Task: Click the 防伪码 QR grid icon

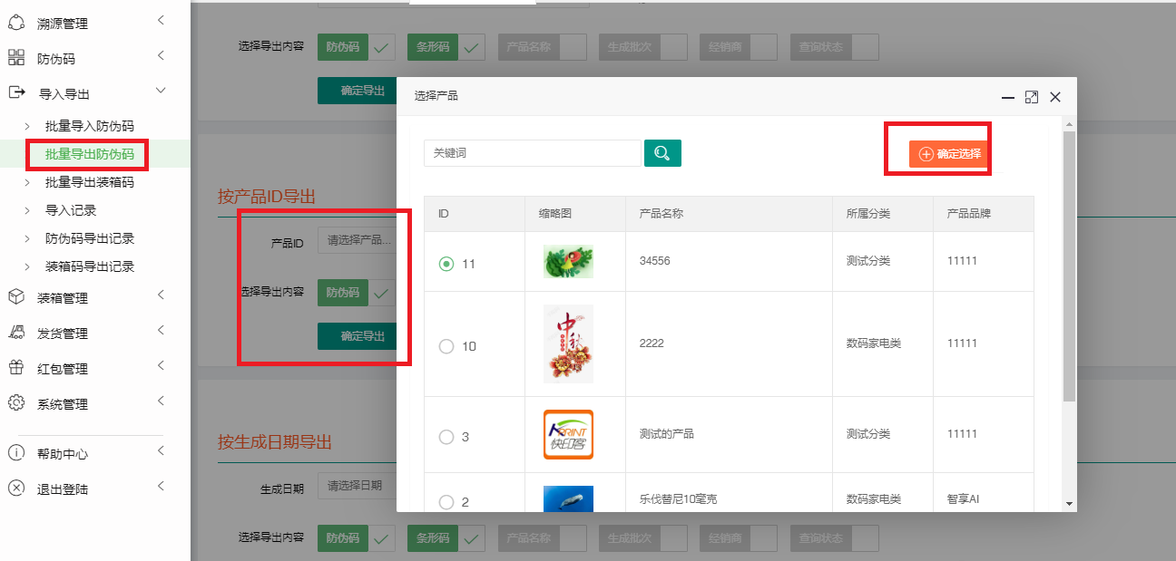Action: coord(16,58)
